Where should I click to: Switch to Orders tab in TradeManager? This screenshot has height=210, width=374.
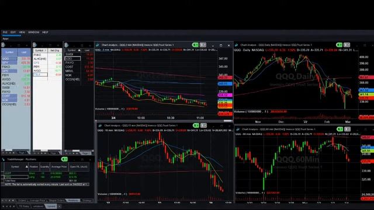pos(22,201)
